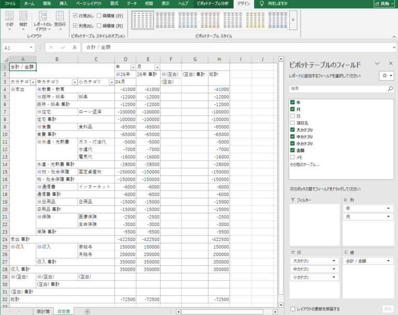Open the 総計 (Grand Totals) layout button
Image resolution: width=398 pixels, height=315 pixels.
(23, 21)
